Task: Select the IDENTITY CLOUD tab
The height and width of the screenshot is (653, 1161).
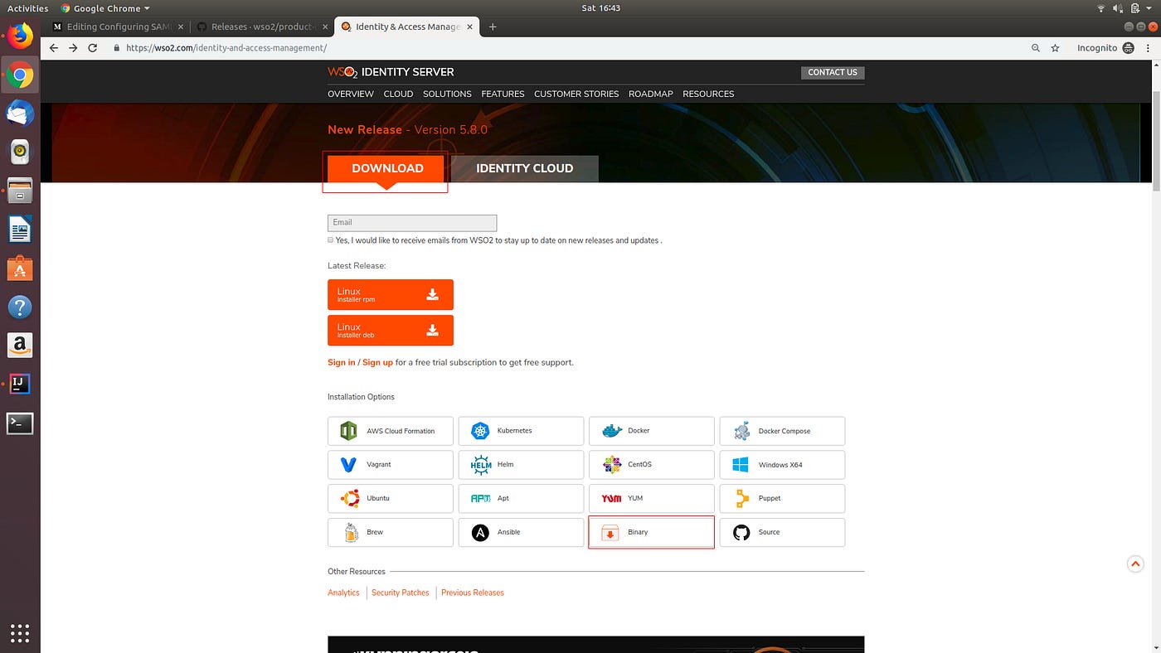Action: pos(525,168)
